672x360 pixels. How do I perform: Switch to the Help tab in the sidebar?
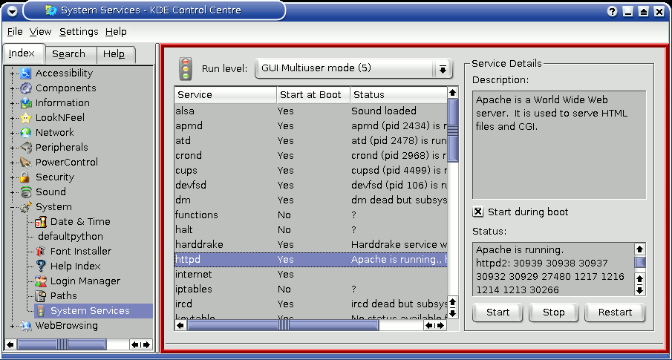click(114, 54)
